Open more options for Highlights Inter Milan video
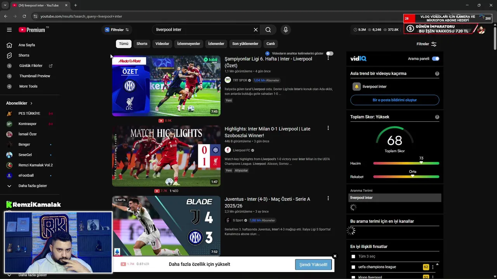The height and width of the screenshot is (279, 497). tap(328, 128)
